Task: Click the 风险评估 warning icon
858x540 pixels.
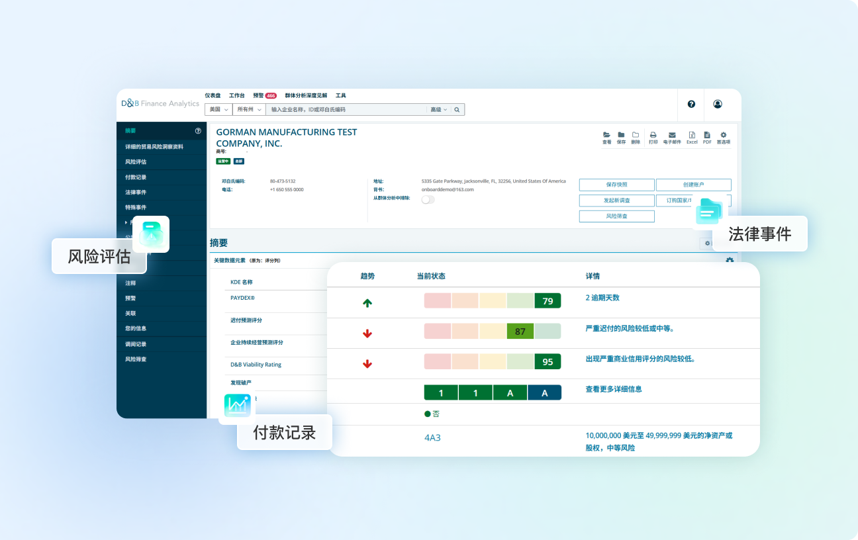Action: (151, 234)
